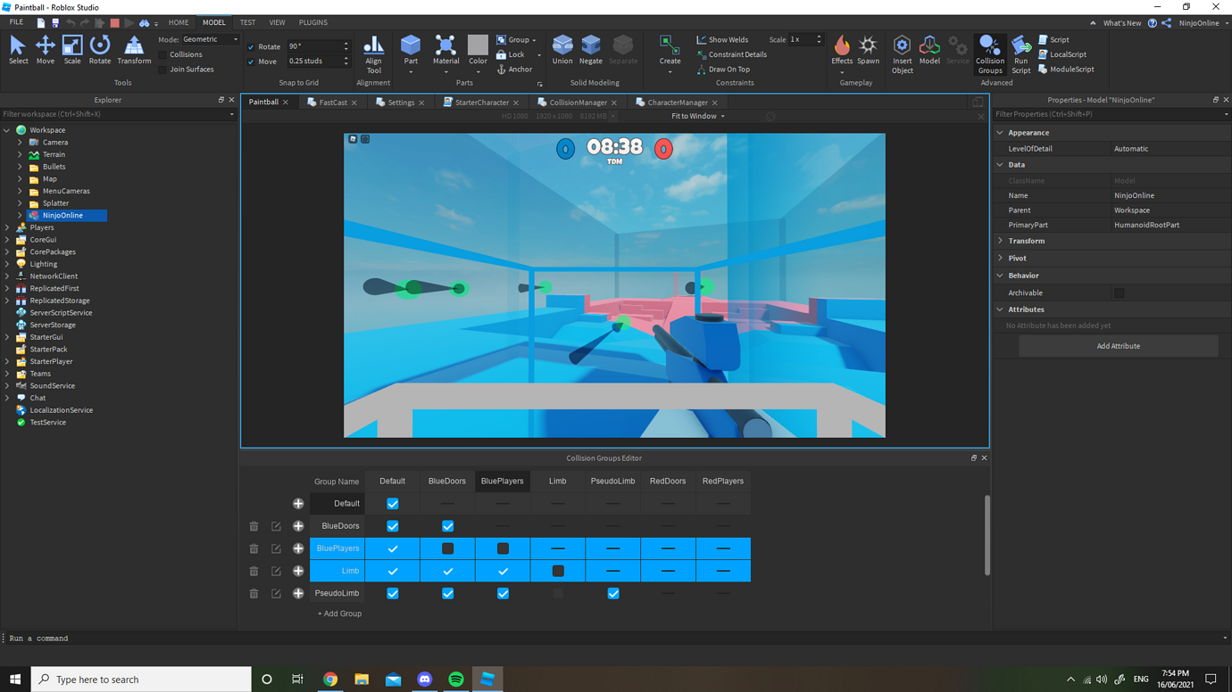Viewport: 1232px width, 692px height.
Task: Click the Add Attribute button
Action: pos(1119,346)
